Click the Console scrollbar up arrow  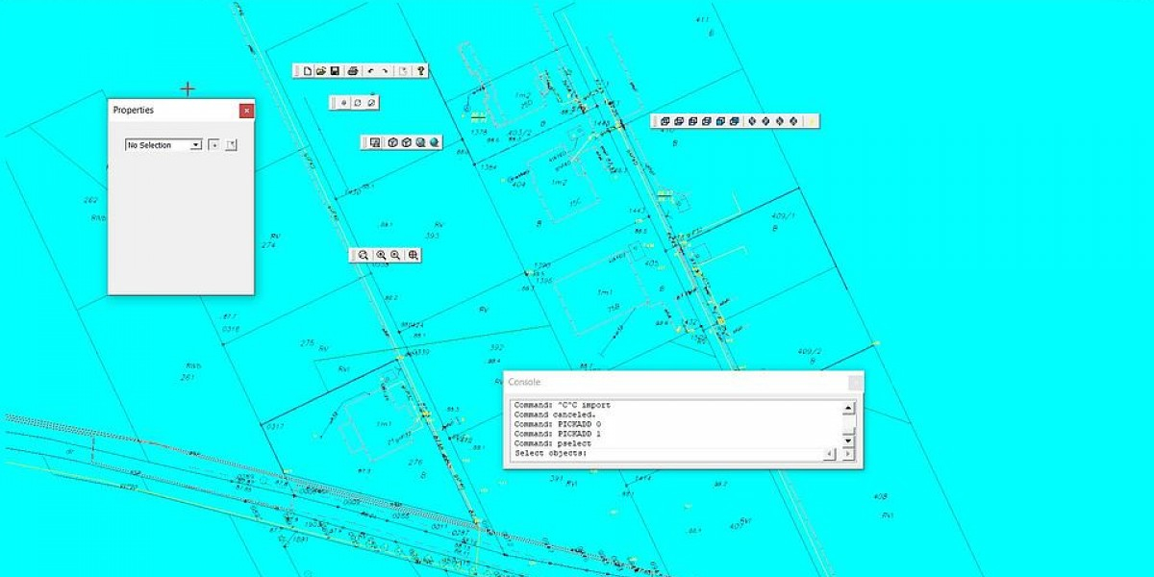(x=848, y=407)
